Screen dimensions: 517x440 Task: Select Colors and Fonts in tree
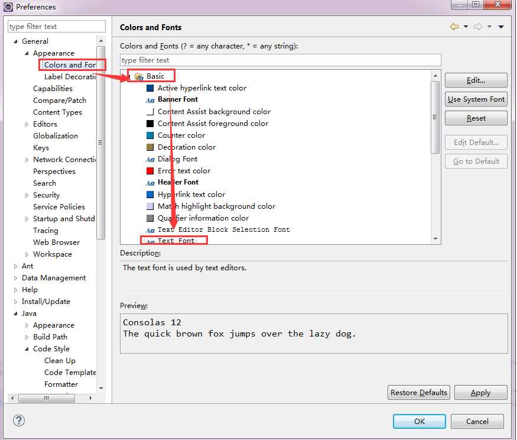pos(70,64)
